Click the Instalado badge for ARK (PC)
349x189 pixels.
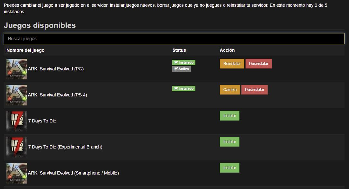183,63
